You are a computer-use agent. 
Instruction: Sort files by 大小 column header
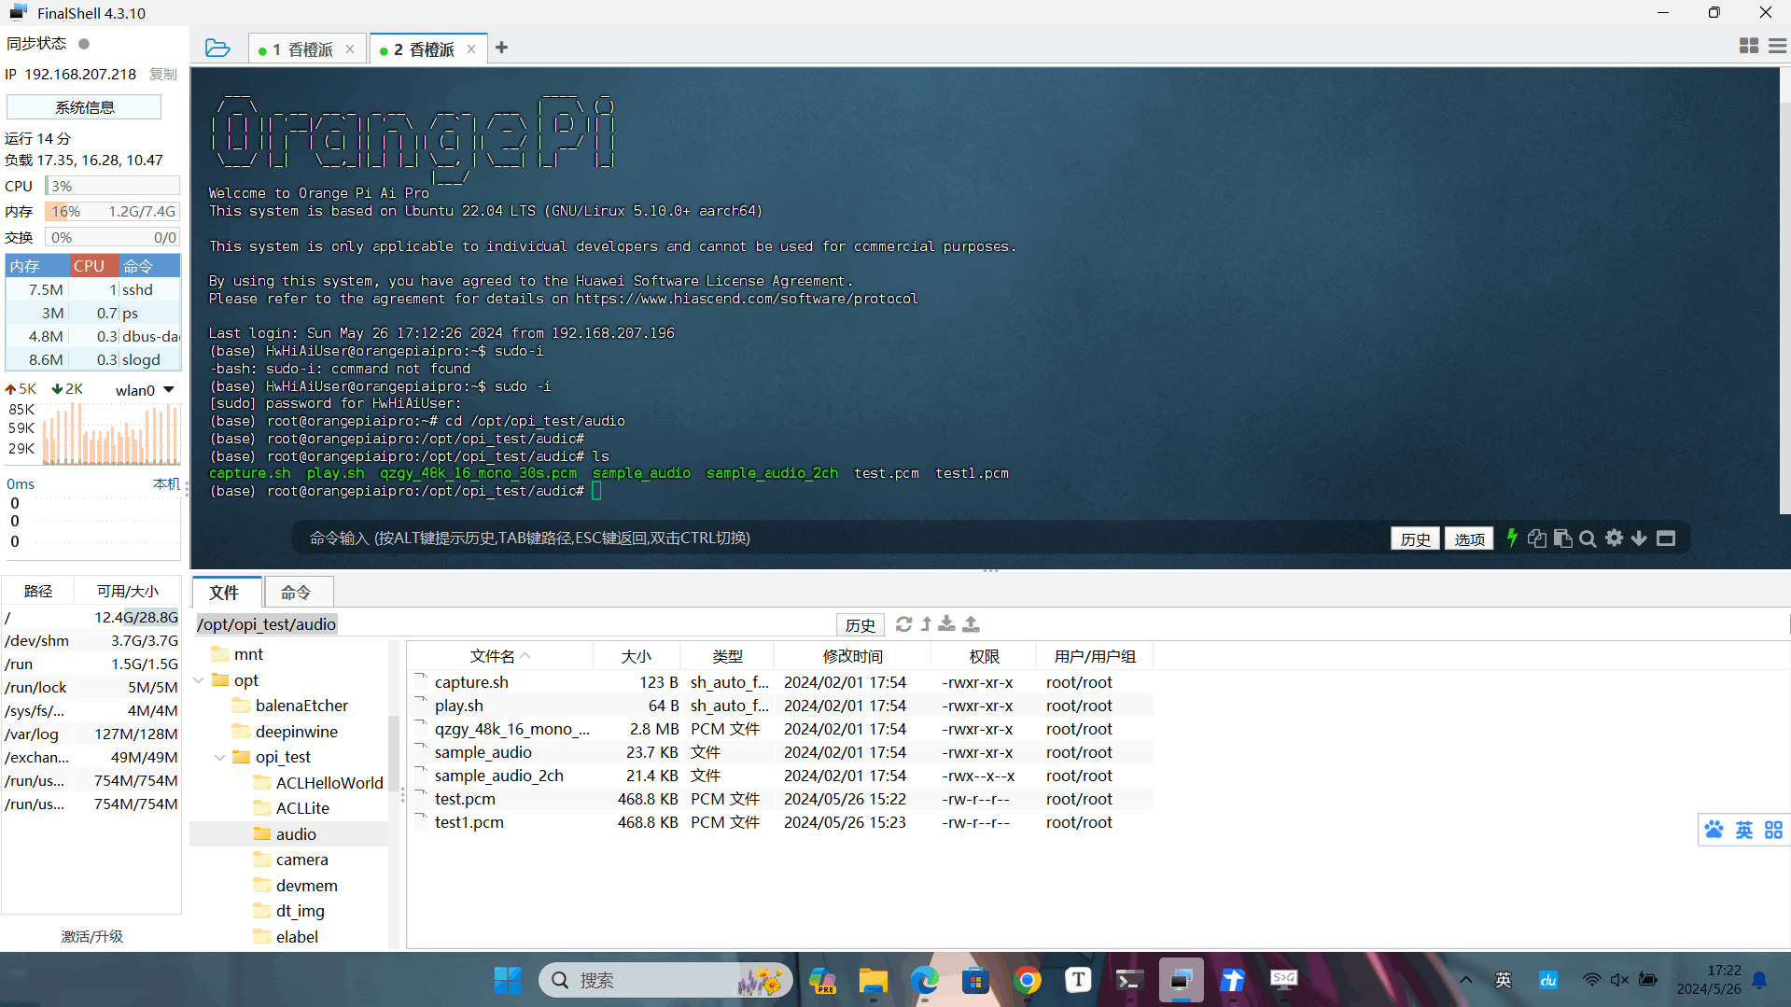pyautogui.click(x=637, y=656)
